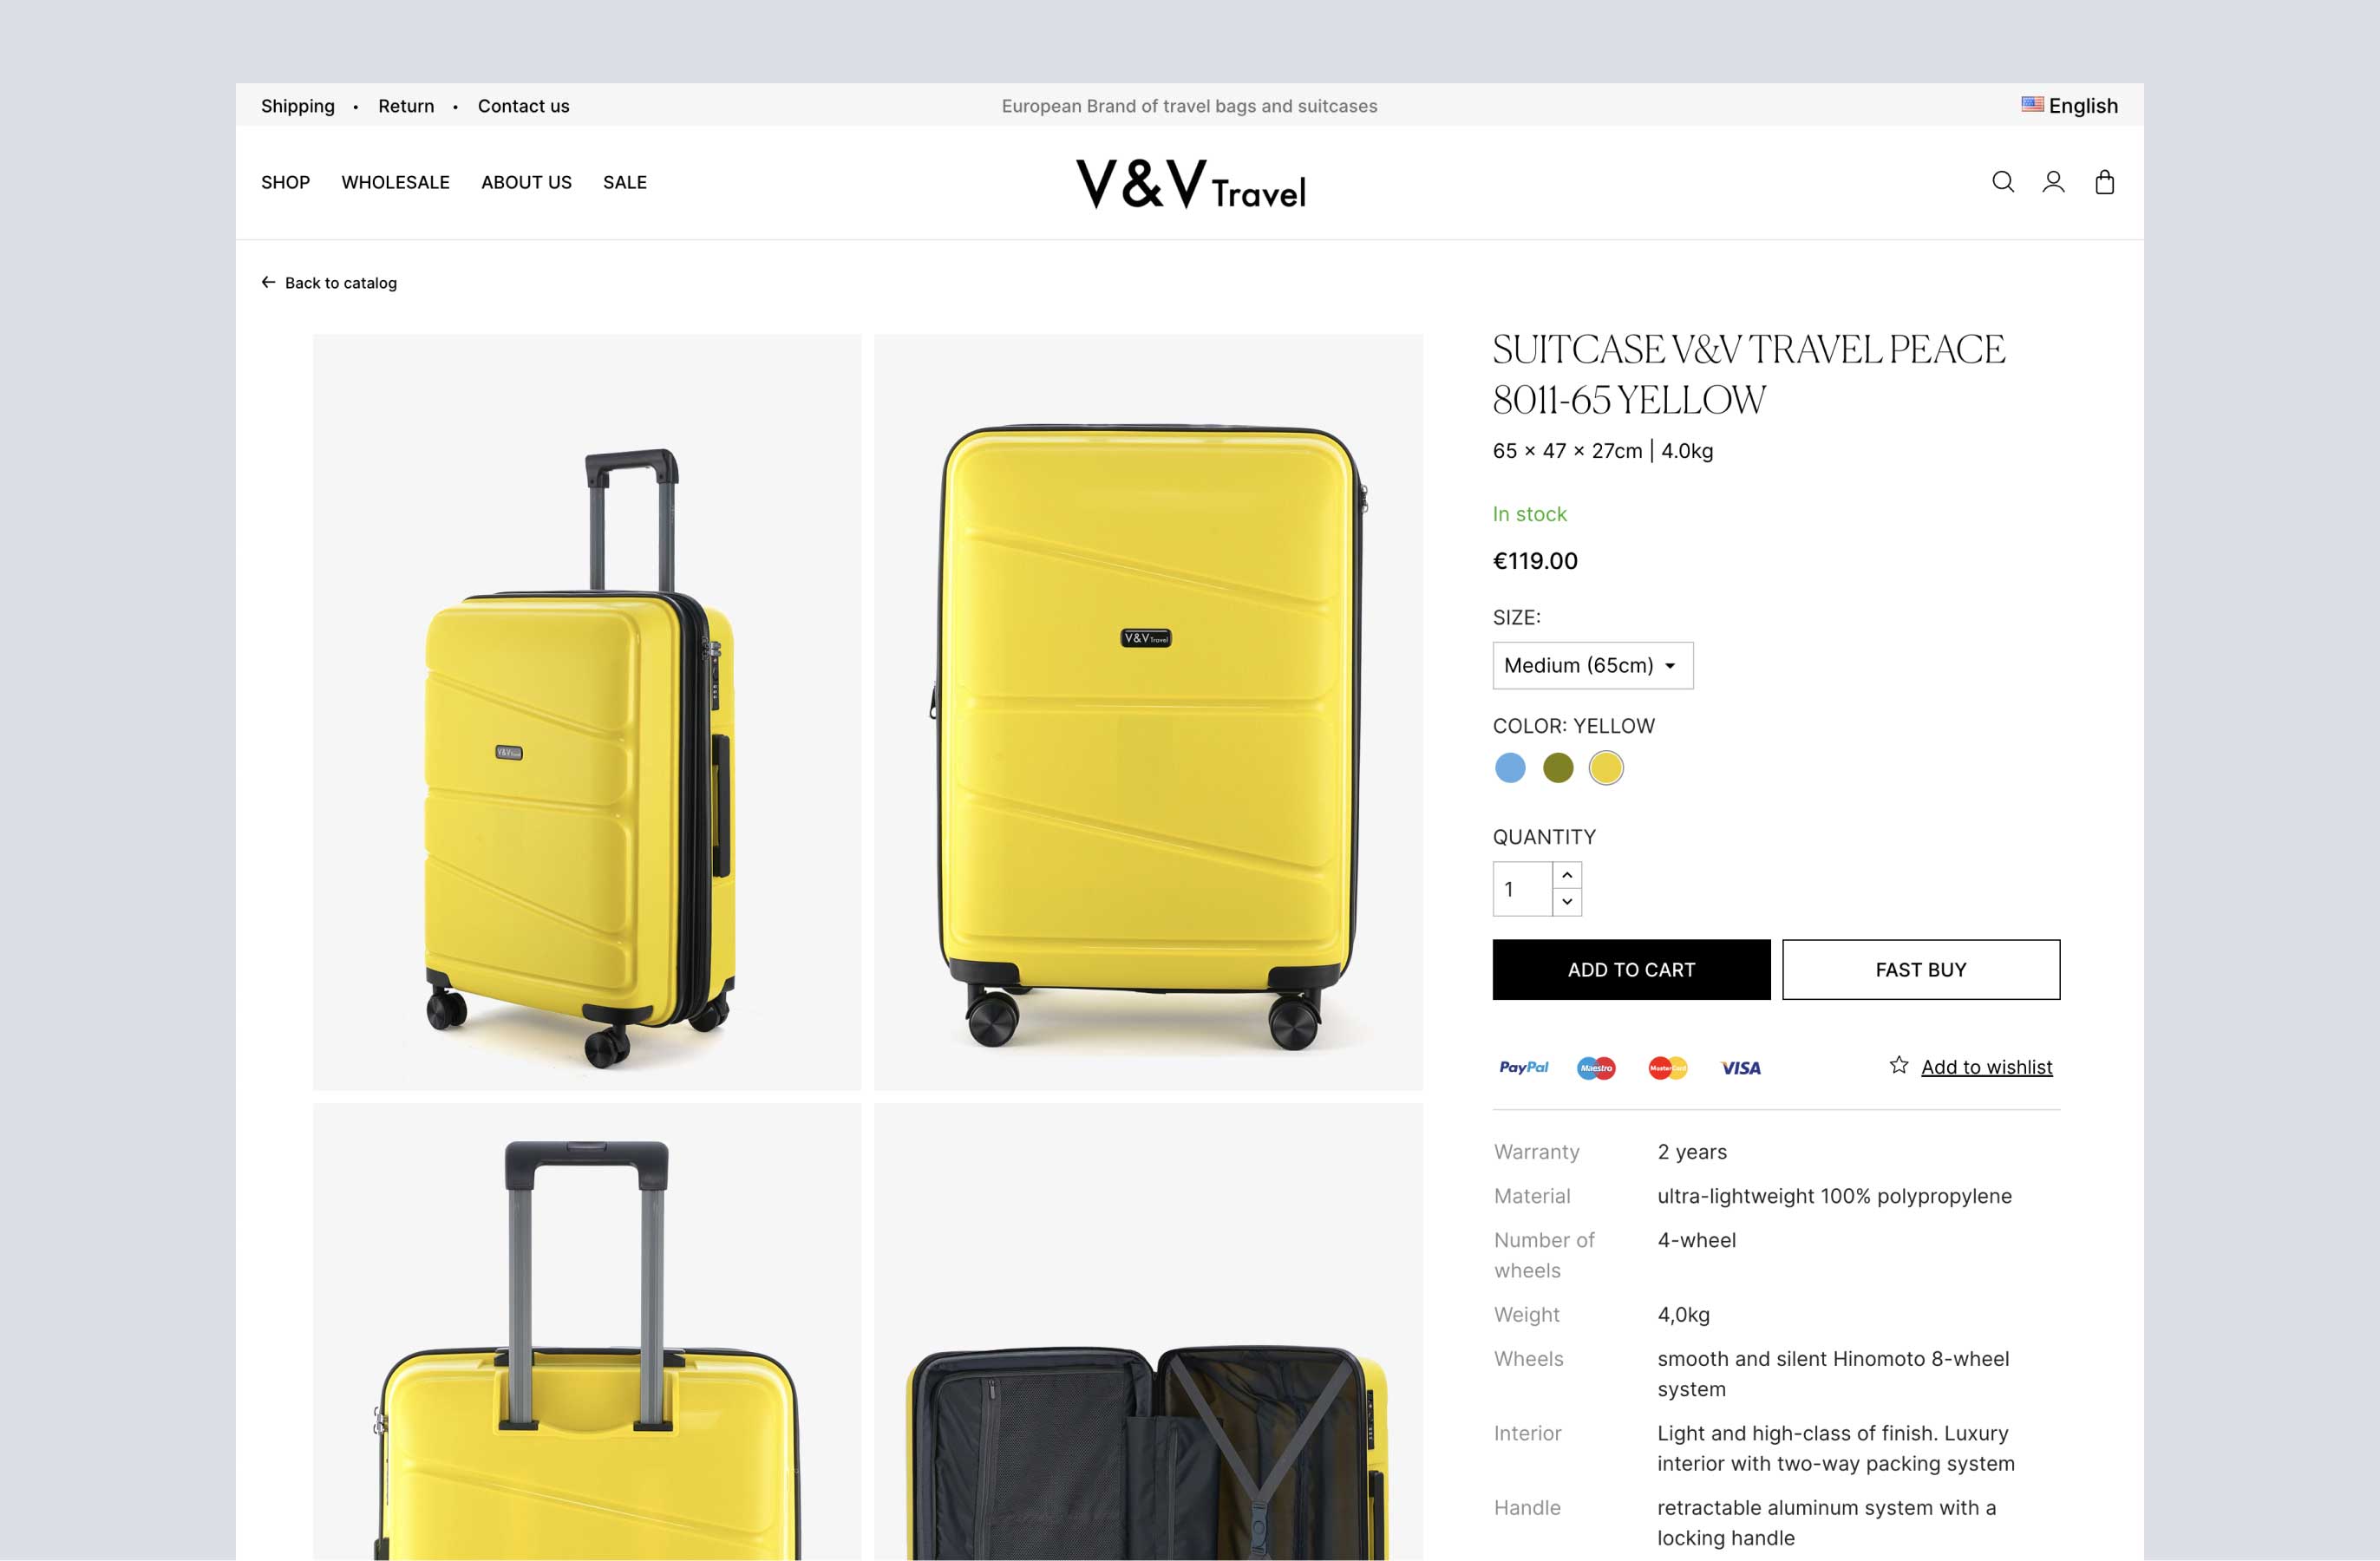The width and height of the screenshot is (2380, 1561).
Task: Open the Medium (65cm) size dropdown
Action: pyautogui.click(x=1593, y=665)
